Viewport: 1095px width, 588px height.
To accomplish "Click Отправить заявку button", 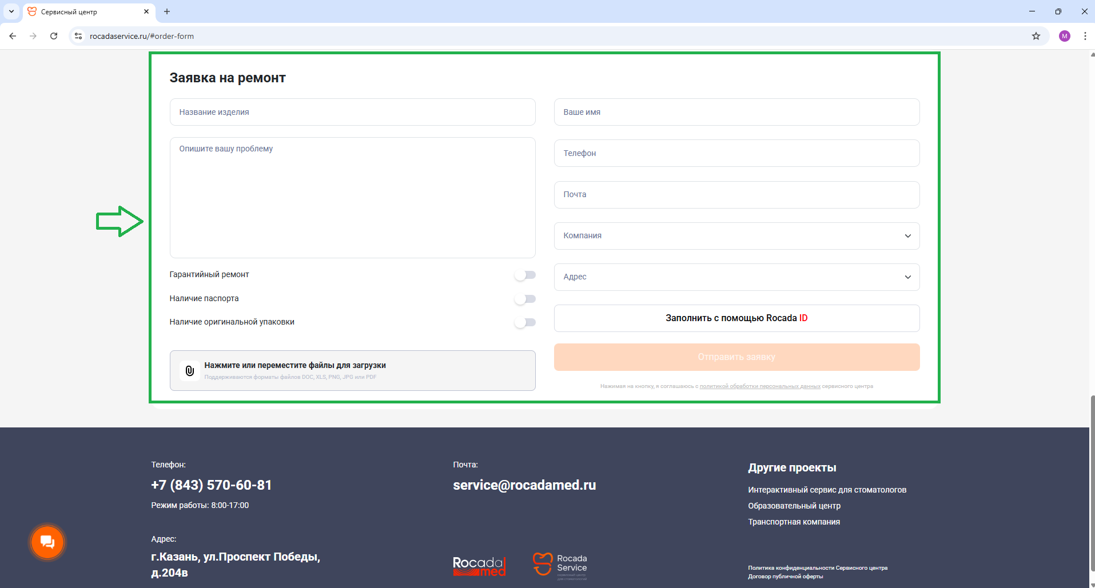I will [736, 357].
